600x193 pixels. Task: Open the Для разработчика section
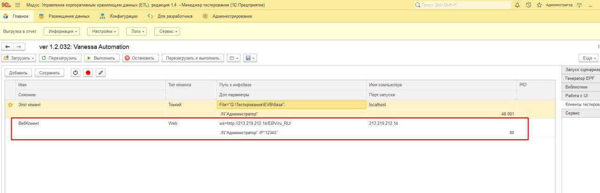point(170,16)
